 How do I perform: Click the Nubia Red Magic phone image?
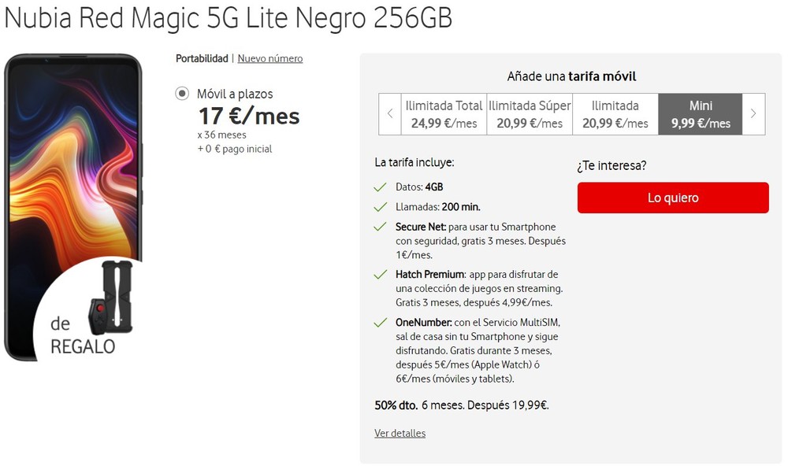72,157
